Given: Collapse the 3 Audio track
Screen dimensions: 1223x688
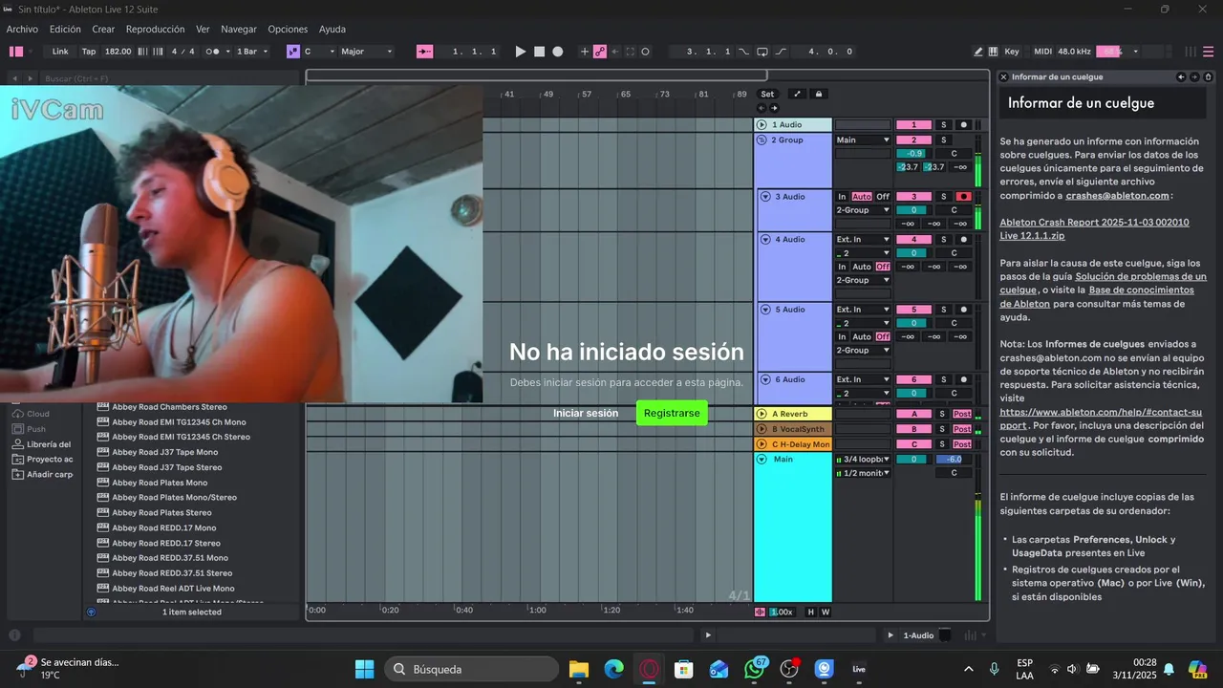Looking at the screenshot, I should [765, 197].
